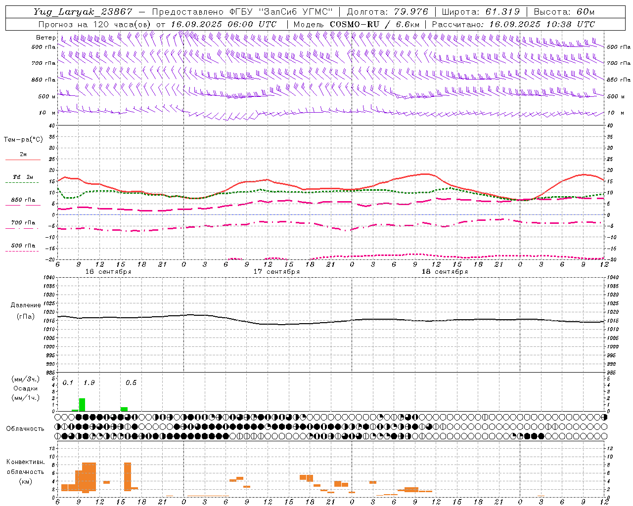Screen dimensions: 633x506
Task: Click the Тем-ра(°C) panel label
Action: pos(23,140)
